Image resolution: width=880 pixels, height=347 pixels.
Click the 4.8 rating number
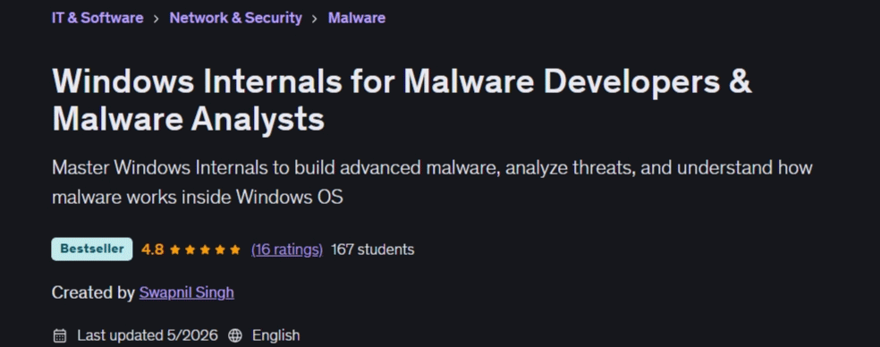152,250
